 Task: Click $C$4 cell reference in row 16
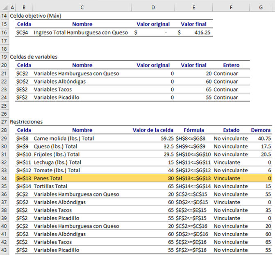[22, 32]
